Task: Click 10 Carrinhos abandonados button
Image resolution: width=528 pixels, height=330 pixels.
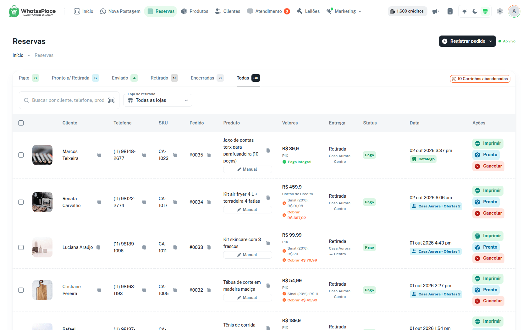Action: pyautogui.click(x=480, y=79)
